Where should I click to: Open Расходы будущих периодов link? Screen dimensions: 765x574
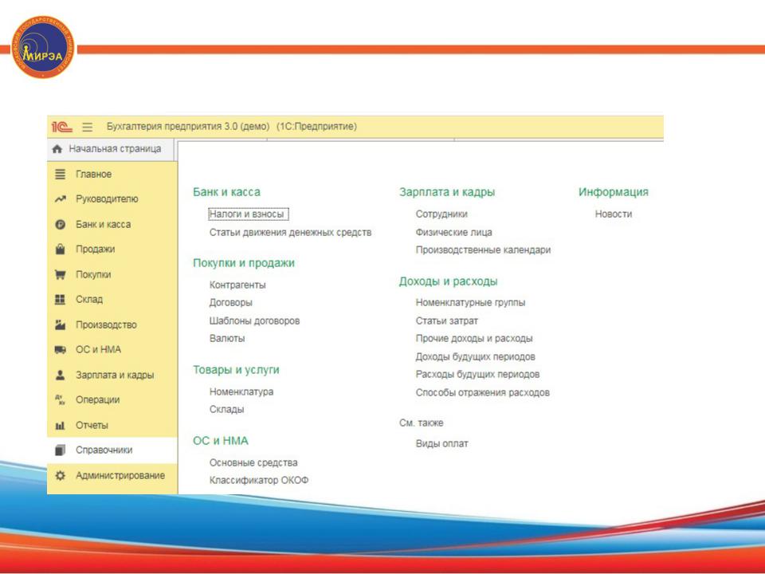[x=477, y=375]
